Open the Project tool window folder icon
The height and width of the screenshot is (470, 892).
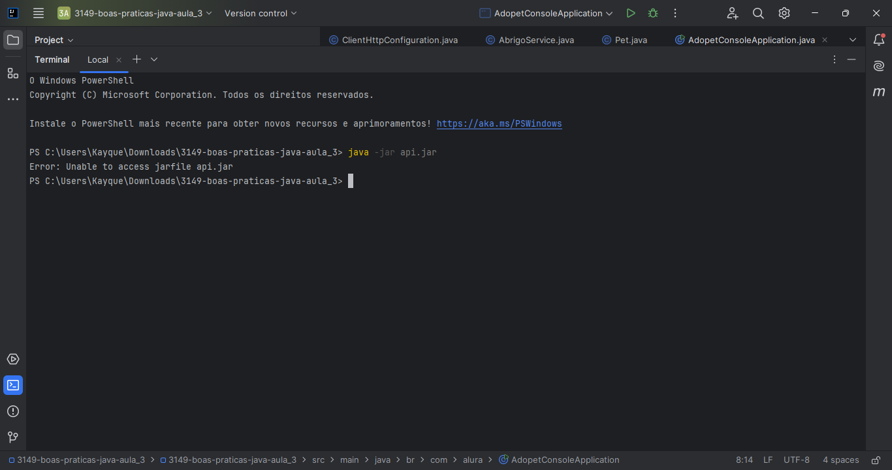coord(13,40)
